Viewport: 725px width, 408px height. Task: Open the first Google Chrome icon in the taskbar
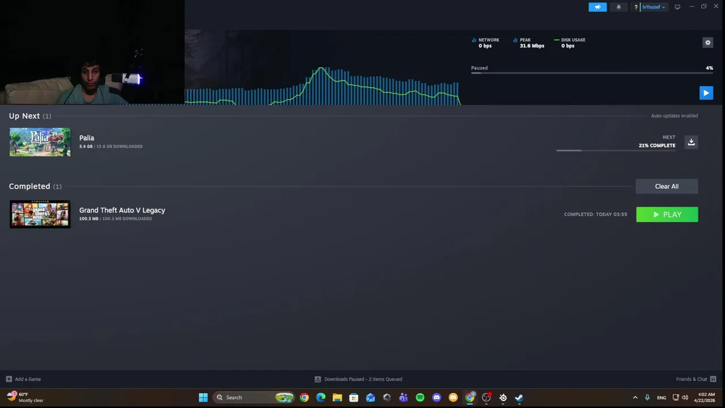click(x=304, y=397)
